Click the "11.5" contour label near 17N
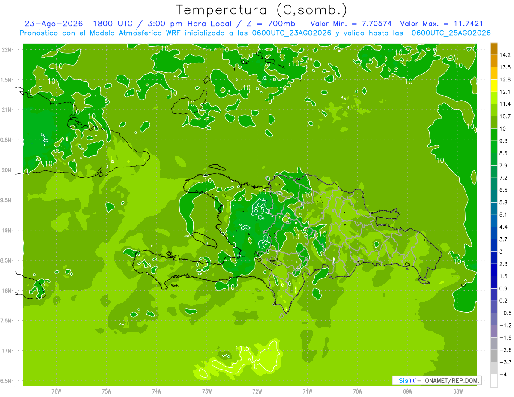This screenshot has width=514, height=397. tap(242, 349)
